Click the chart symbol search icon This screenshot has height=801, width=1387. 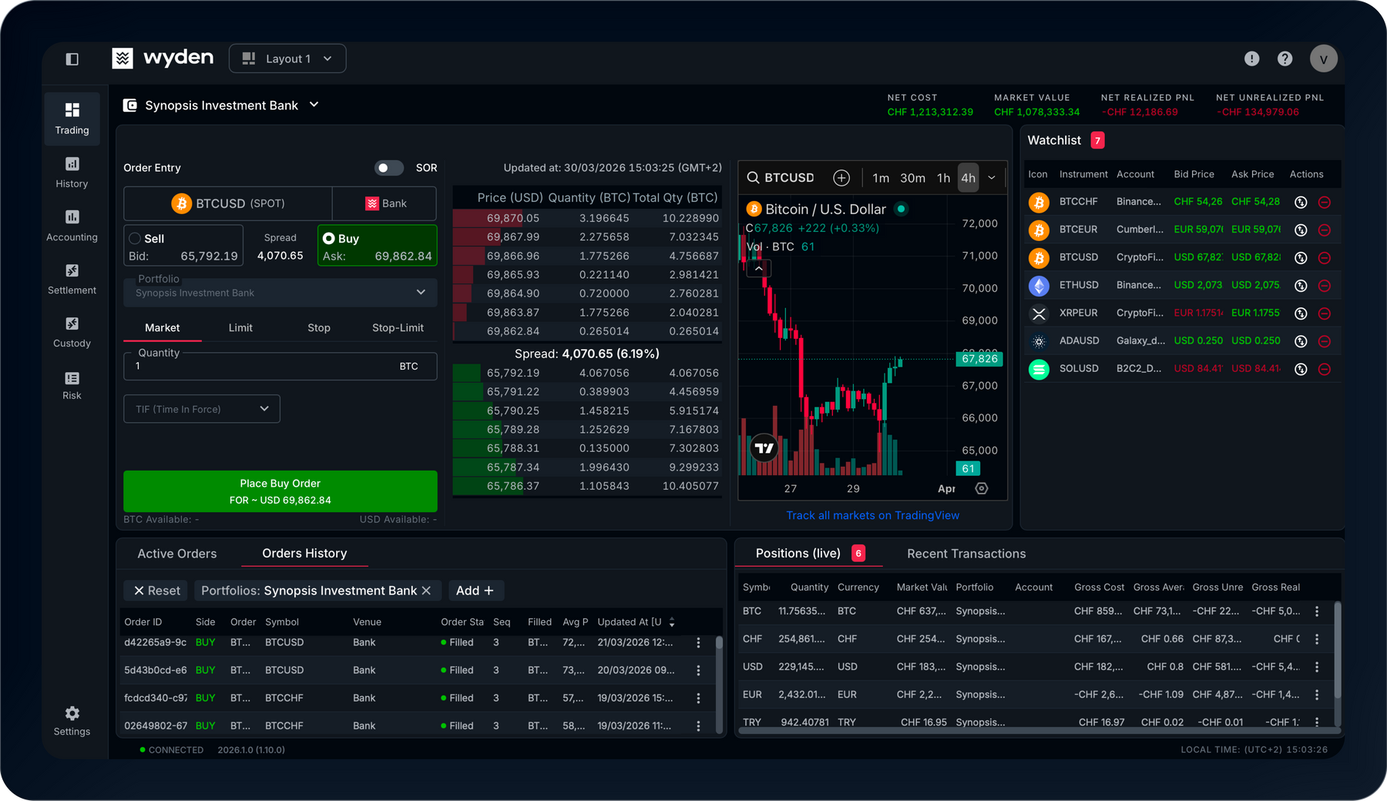pyautogui.click(x=753, y=178)
